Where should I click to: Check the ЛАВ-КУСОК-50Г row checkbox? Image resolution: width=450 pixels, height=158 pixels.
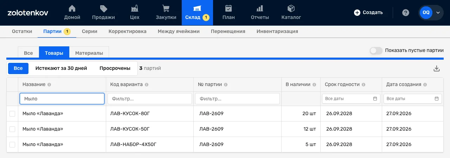coord(12,129)
